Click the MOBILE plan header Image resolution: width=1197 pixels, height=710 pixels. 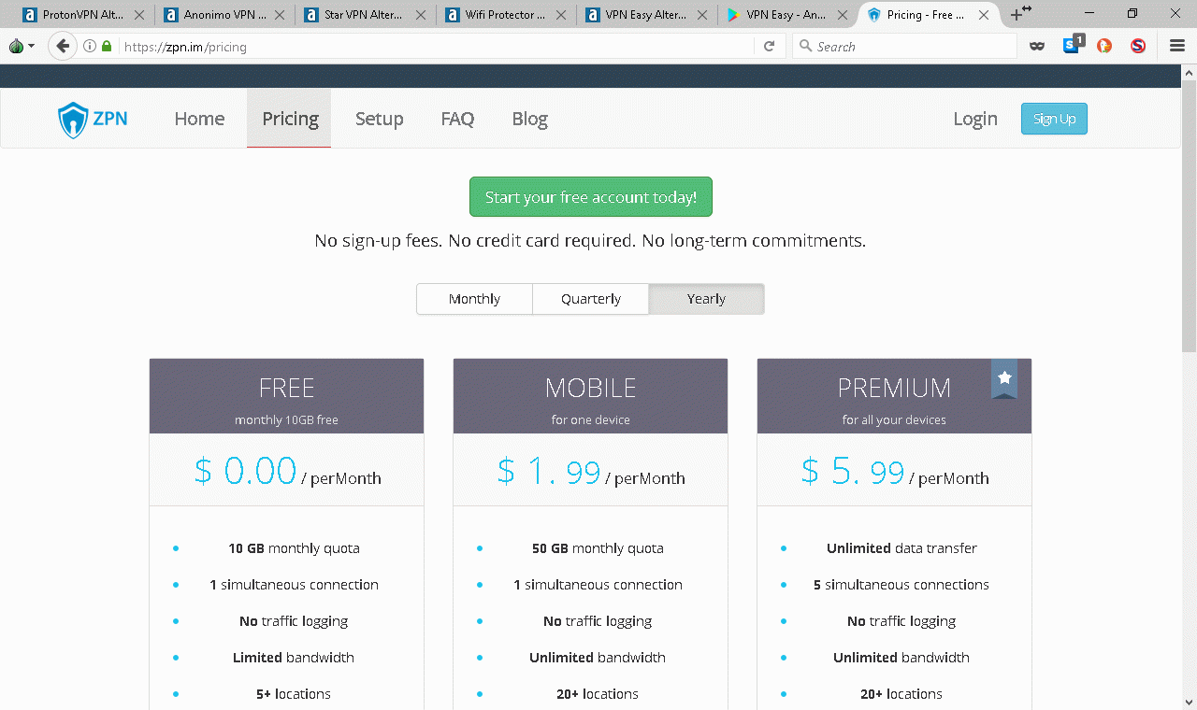pos(590,396)
